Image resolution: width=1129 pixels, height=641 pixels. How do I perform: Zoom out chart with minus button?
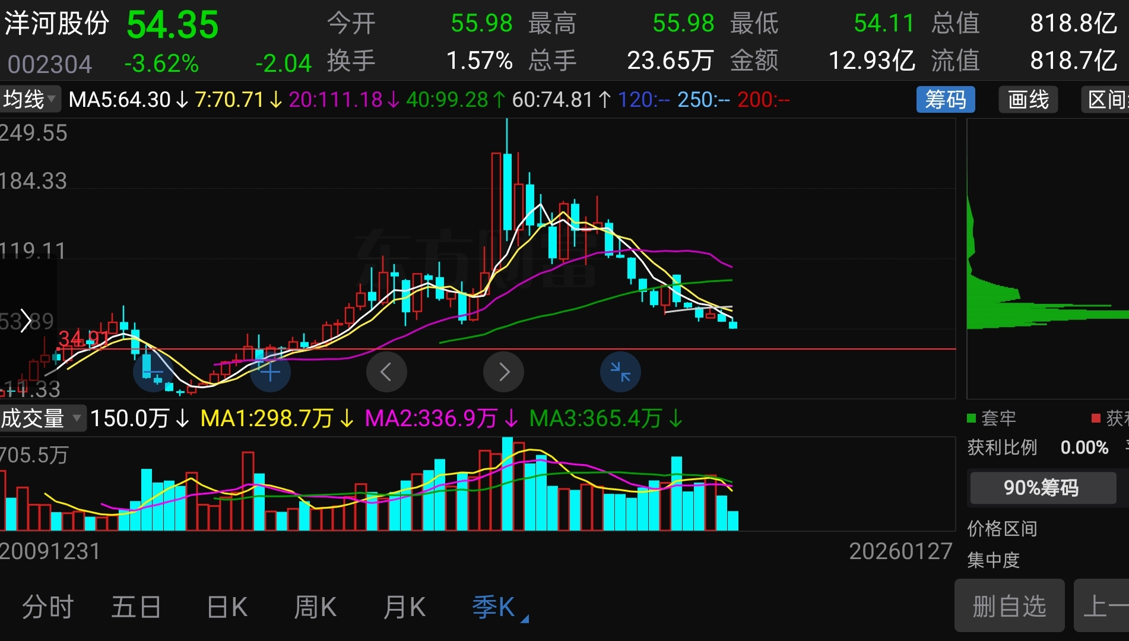pyautogui.click(x=153, y=372)
